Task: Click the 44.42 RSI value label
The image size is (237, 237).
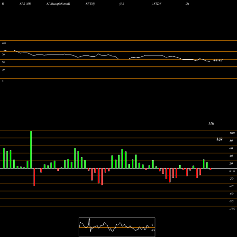Action: tap(218, 60)
